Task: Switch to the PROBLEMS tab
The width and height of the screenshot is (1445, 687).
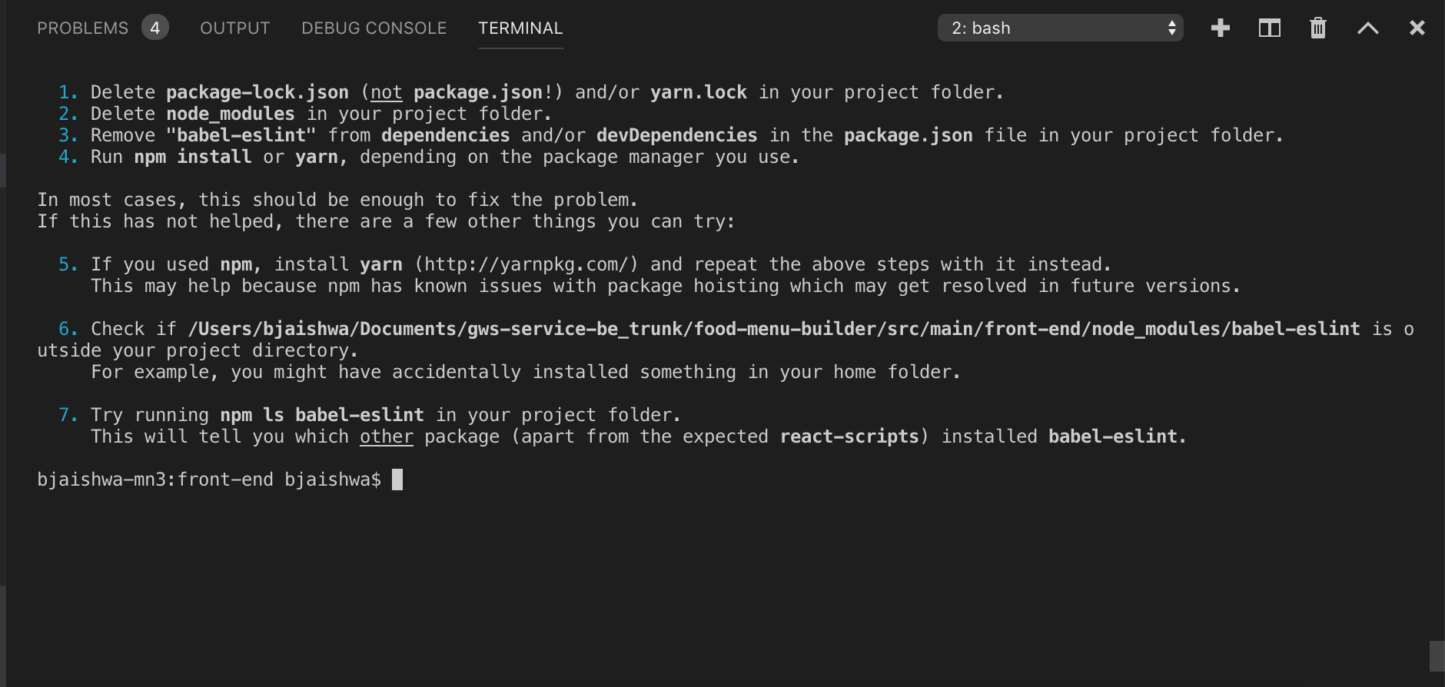Action: (82, 28)
